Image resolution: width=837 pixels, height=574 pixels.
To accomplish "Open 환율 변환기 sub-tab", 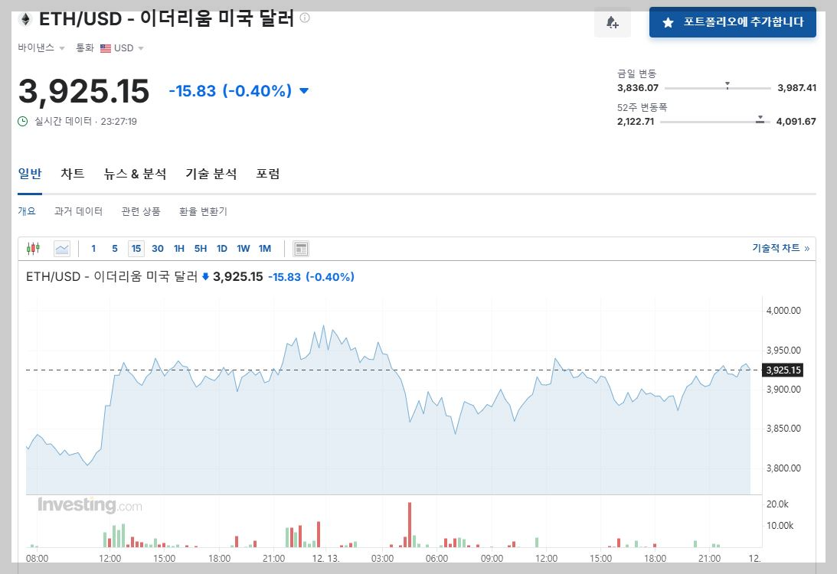I will (x=204, y=211).
